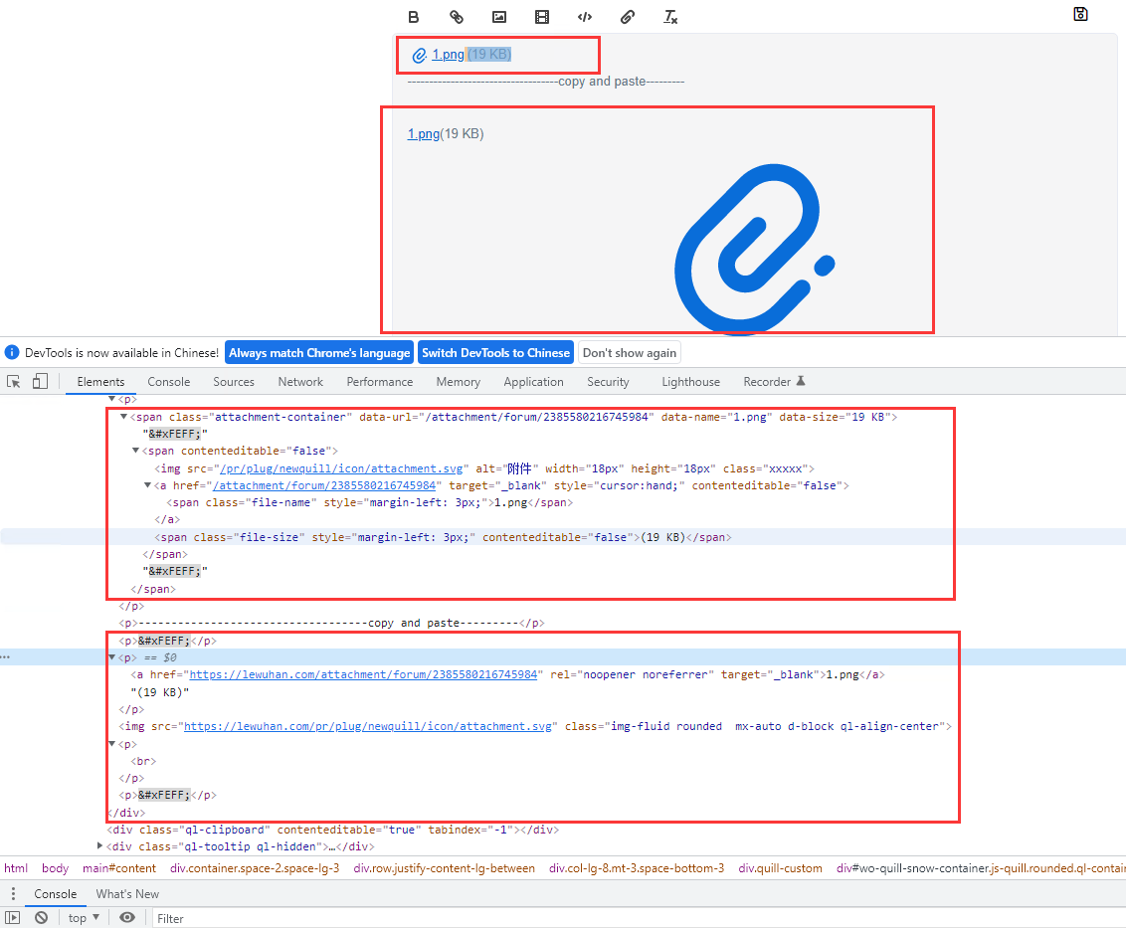
Task: Click the https://lewuhan.com/pr/plug attachment.svg src link
Action: pyautogui.click(x=368, y=726)
